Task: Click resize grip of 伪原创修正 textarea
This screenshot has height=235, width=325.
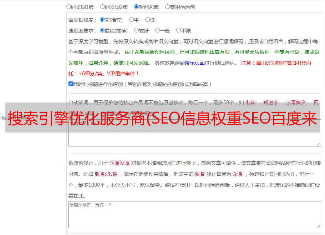Action: [319, 226]
